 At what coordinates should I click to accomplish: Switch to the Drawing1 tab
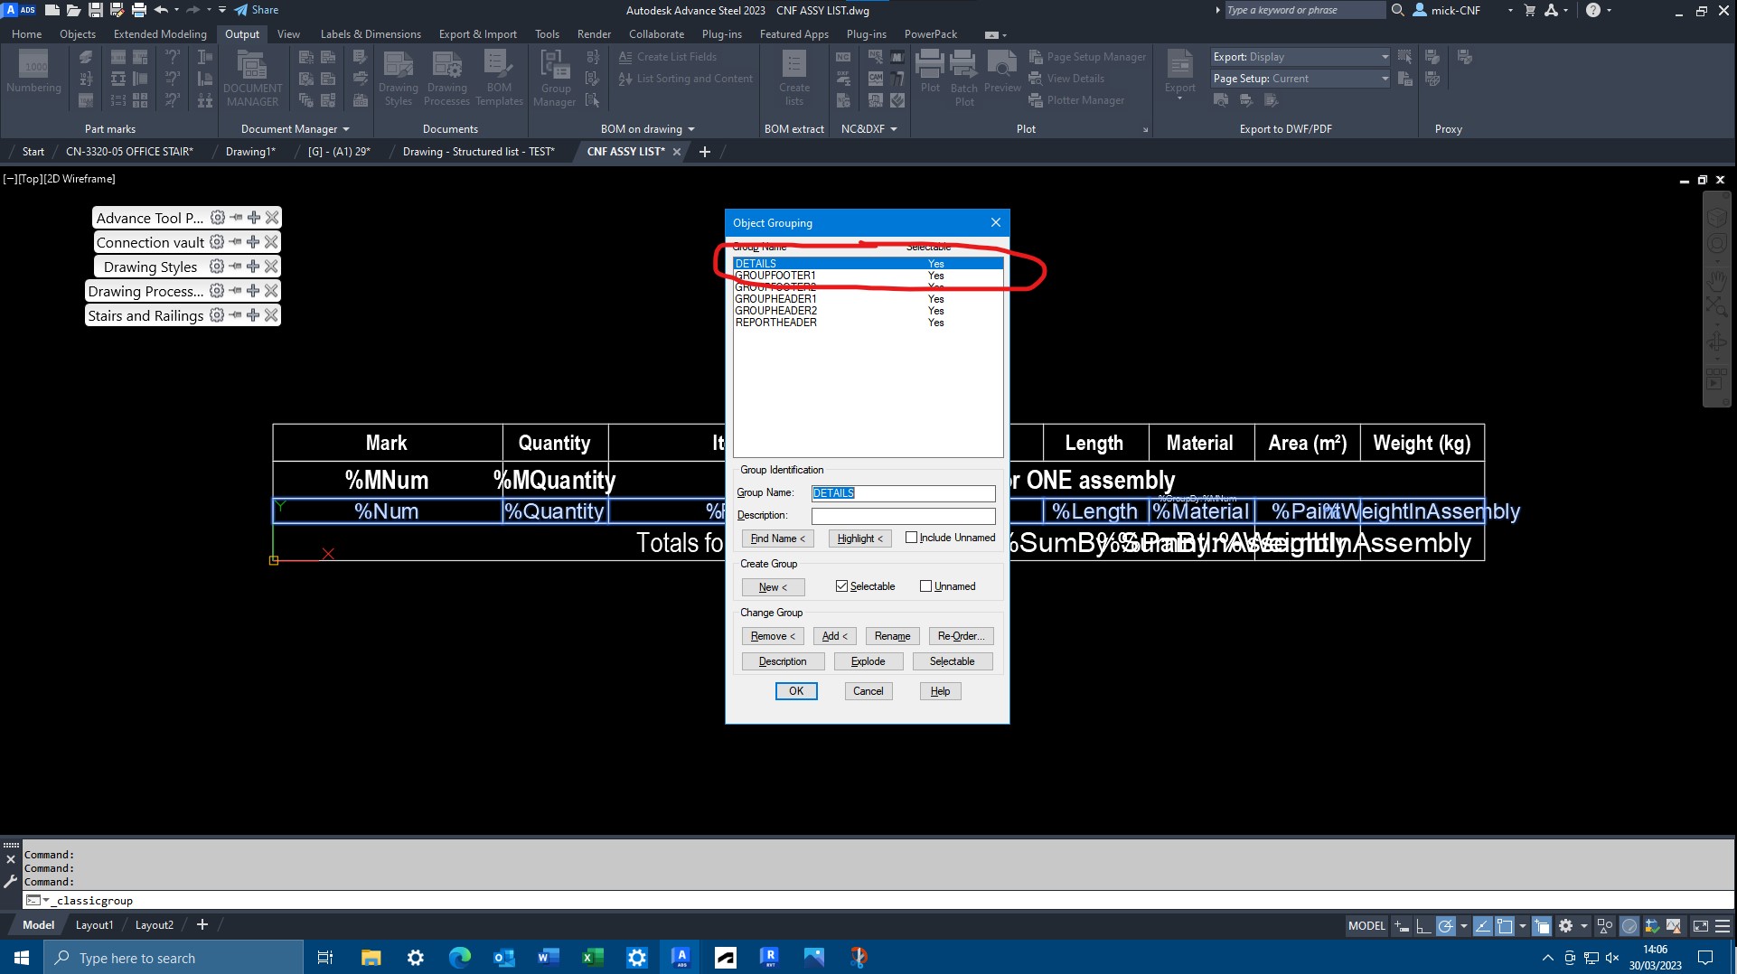pos(250,151)
